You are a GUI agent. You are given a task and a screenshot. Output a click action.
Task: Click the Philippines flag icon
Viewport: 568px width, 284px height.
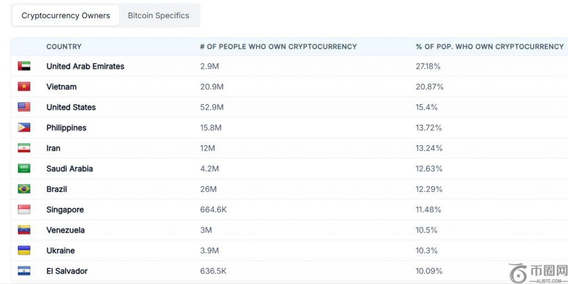[x=24, y=128]
